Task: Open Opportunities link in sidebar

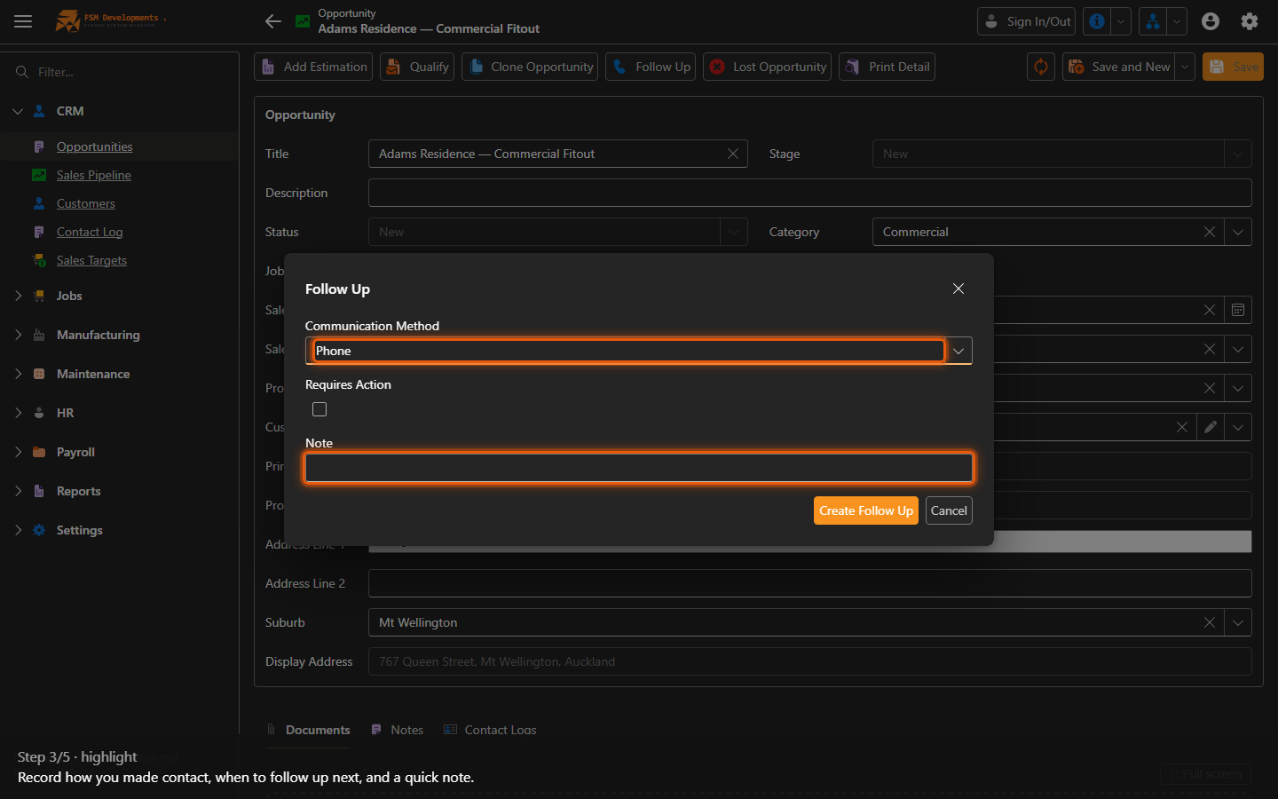Action: 94,146
